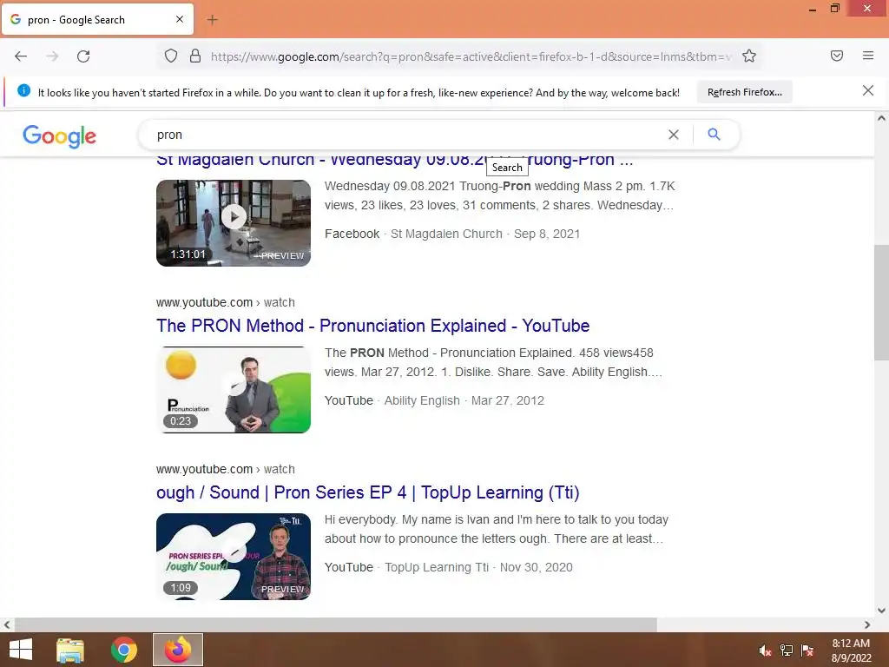
Task: Click the scroll right arrow
Action: pos(867,624)
